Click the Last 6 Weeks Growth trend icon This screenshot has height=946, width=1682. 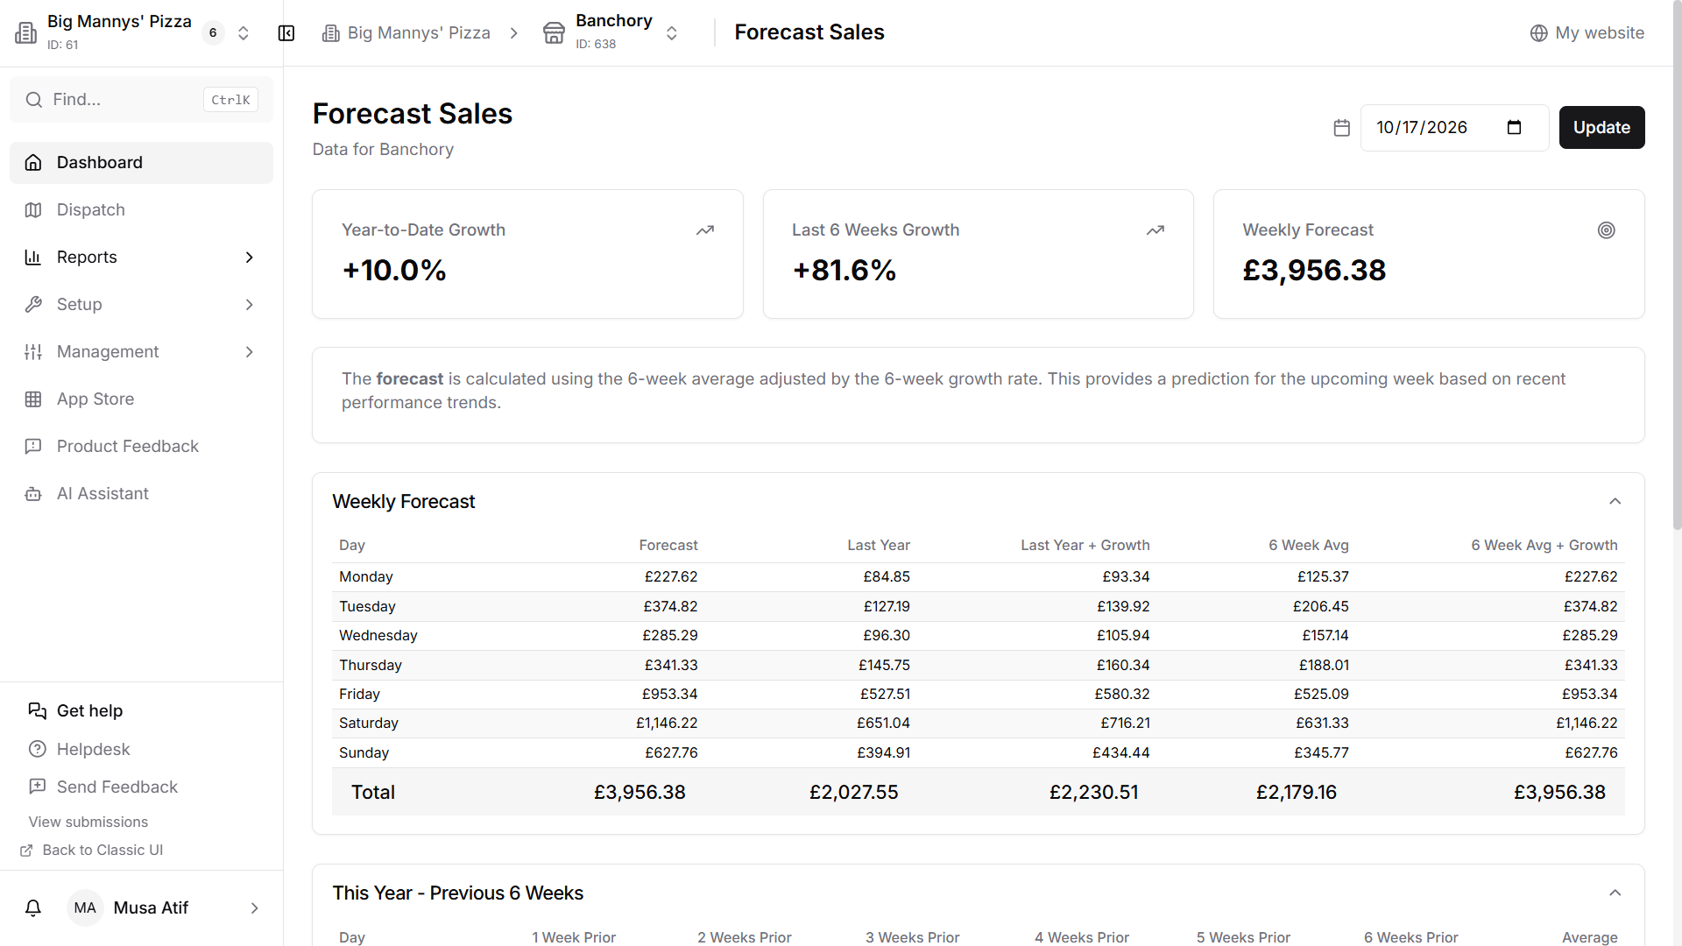[1155, 230]
